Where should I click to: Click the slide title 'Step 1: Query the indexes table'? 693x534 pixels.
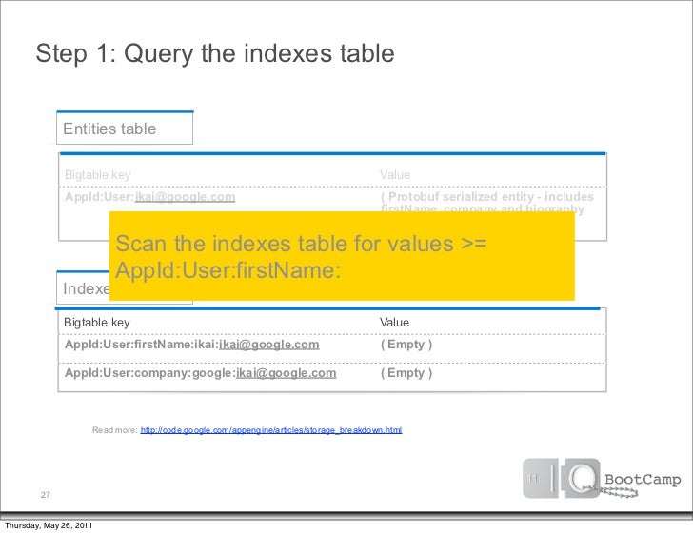tap(215, 53)
